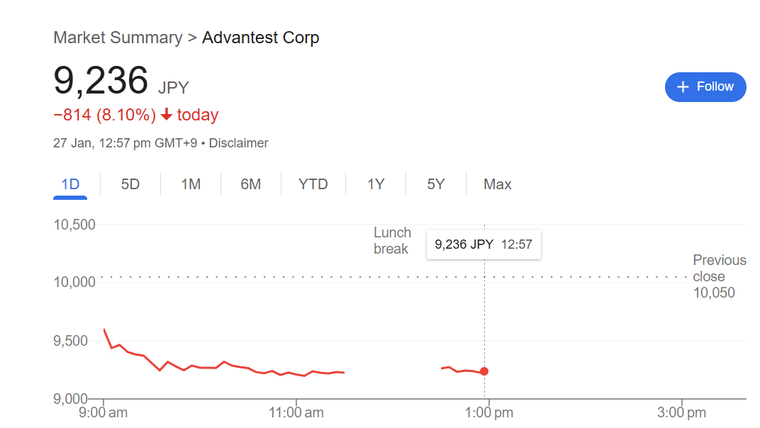Select the 1D time range tab
This screenshot has width=760, height=428.
click(70, 184)
